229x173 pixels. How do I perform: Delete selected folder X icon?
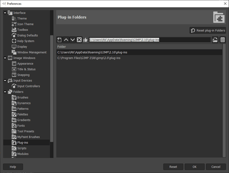pyautogui.click(x=79, y=40)
